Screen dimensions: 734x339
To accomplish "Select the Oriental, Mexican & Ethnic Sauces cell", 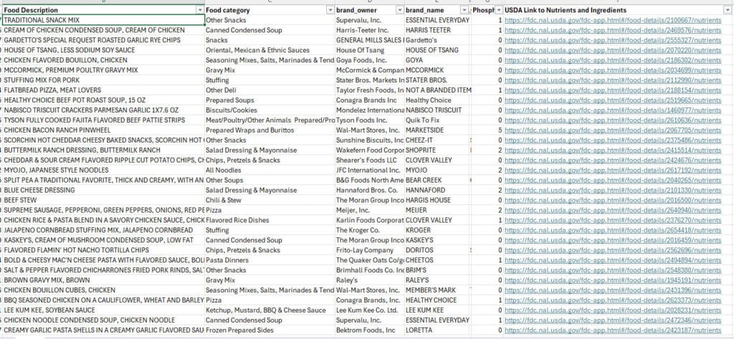I will pos(270,50).
